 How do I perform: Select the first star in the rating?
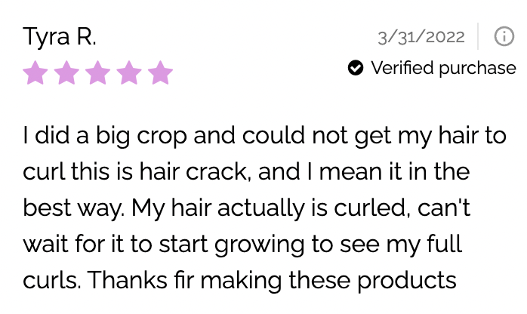35,74
